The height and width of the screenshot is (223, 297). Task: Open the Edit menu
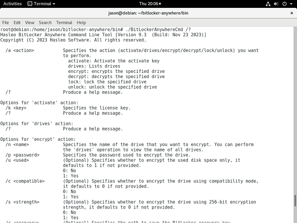(17, 23)
